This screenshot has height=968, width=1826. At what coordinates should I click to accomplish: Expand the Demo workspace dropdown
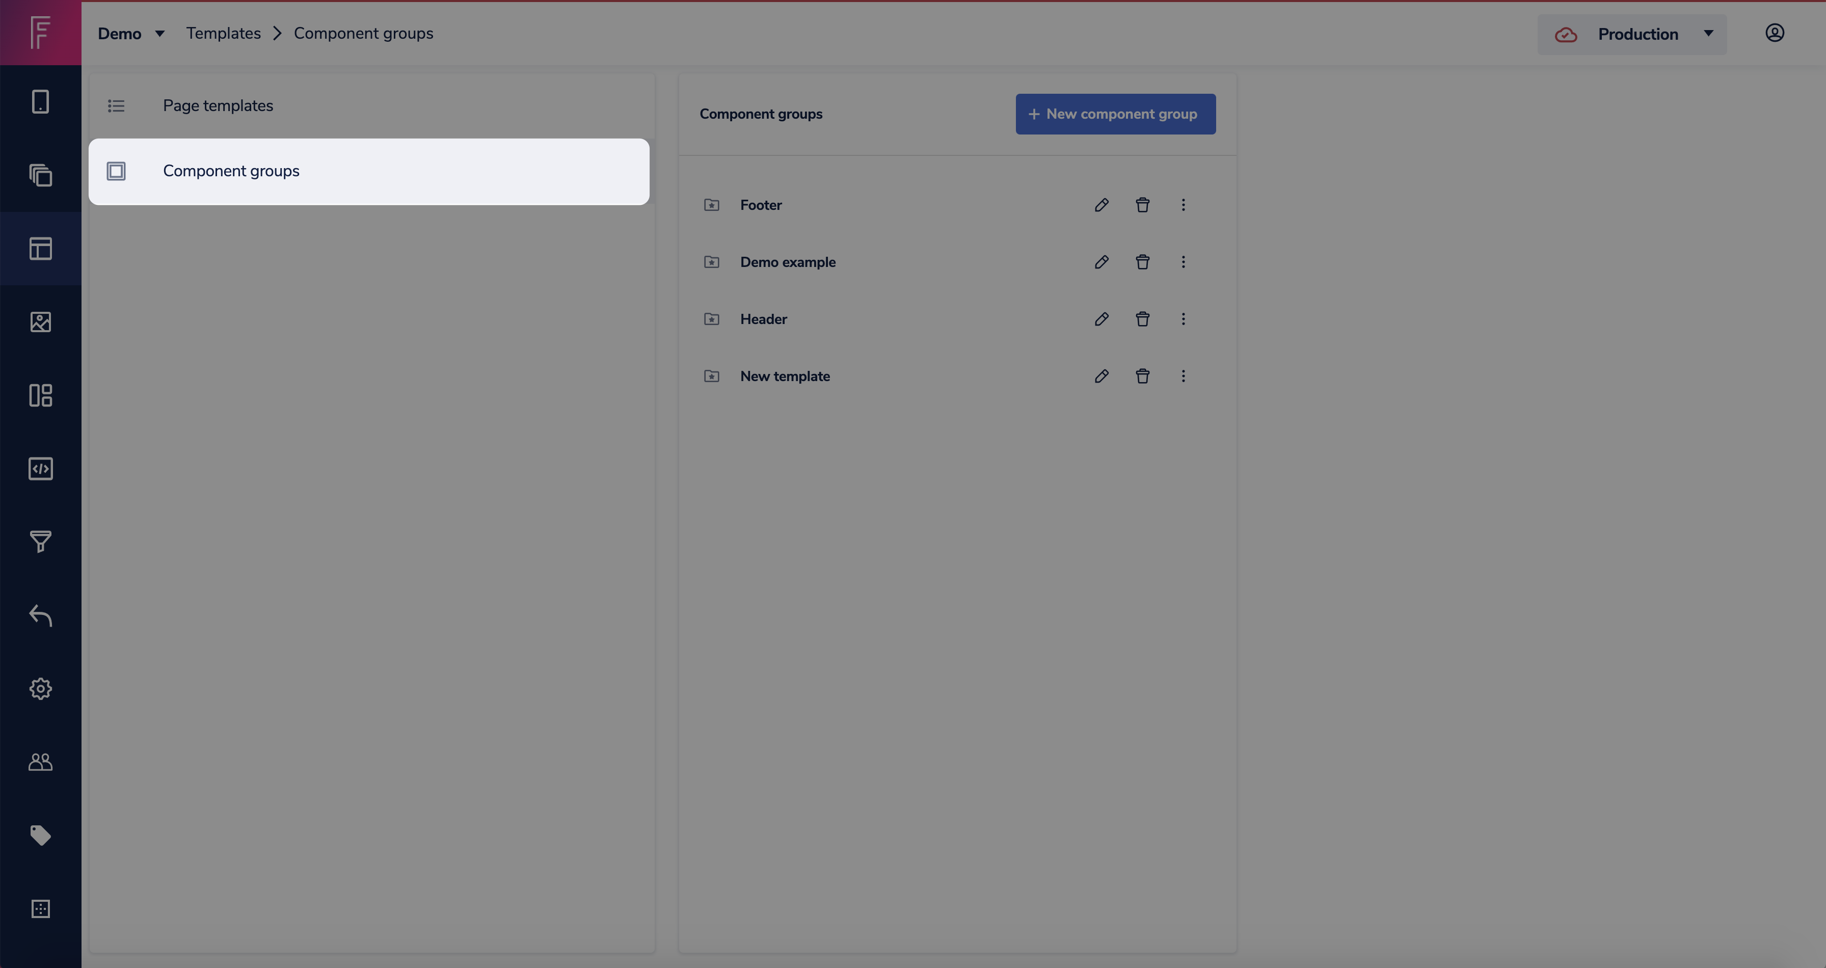coord(132,33)
